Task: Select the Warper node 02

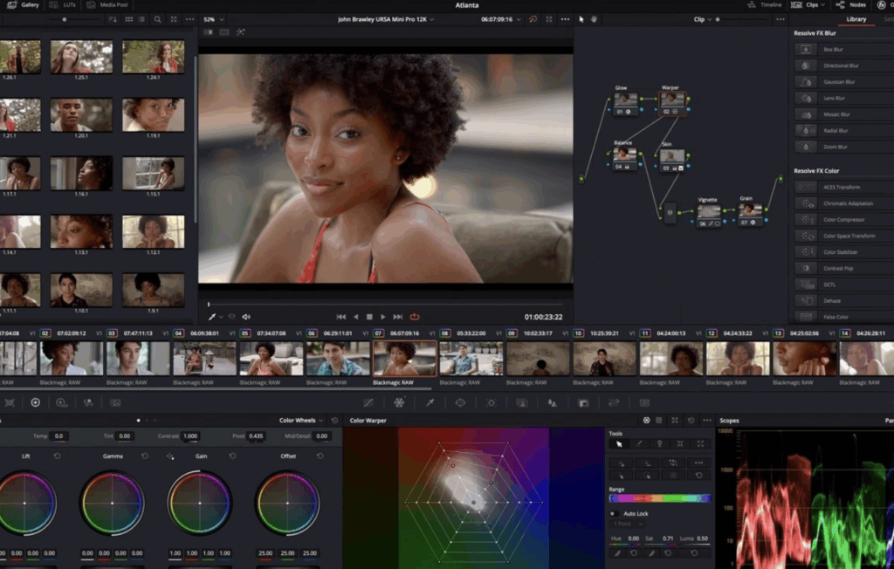Action: 672,103
